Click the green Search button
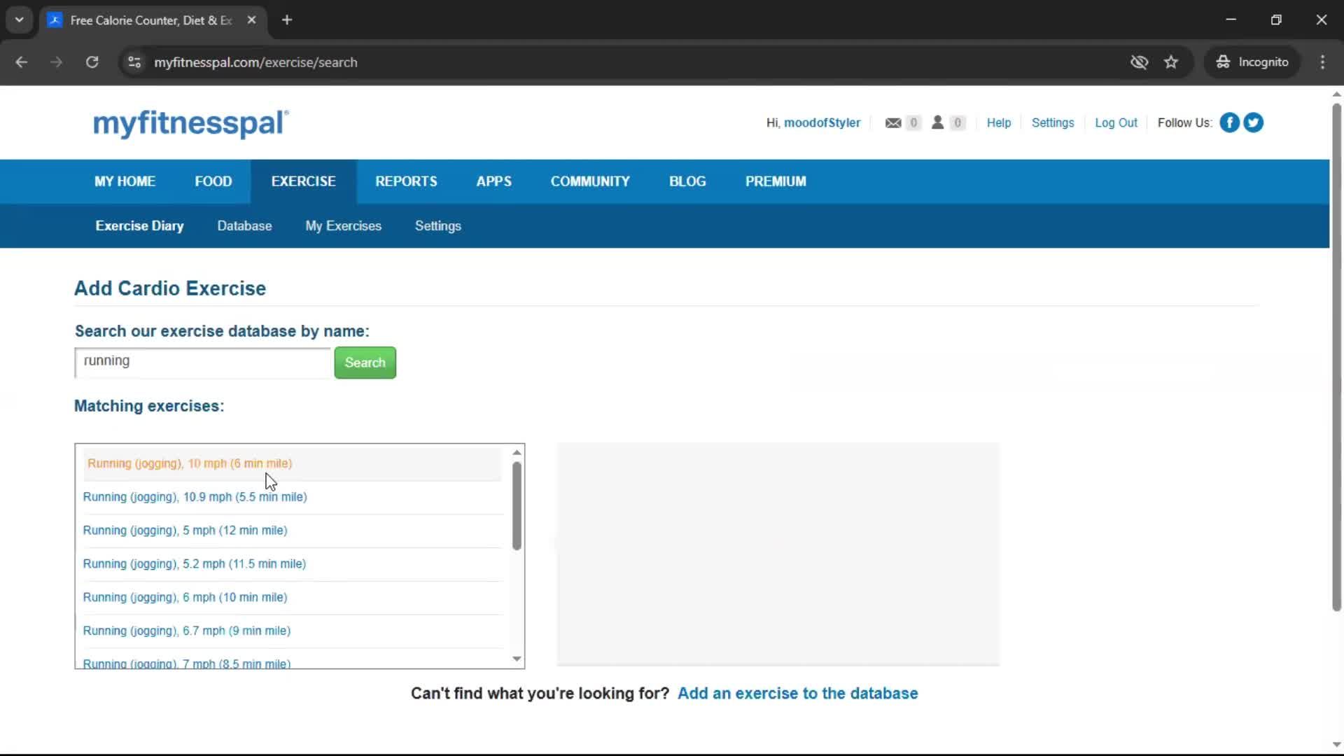The width and height of the screenshot is (1344, 756). point(365,363)
